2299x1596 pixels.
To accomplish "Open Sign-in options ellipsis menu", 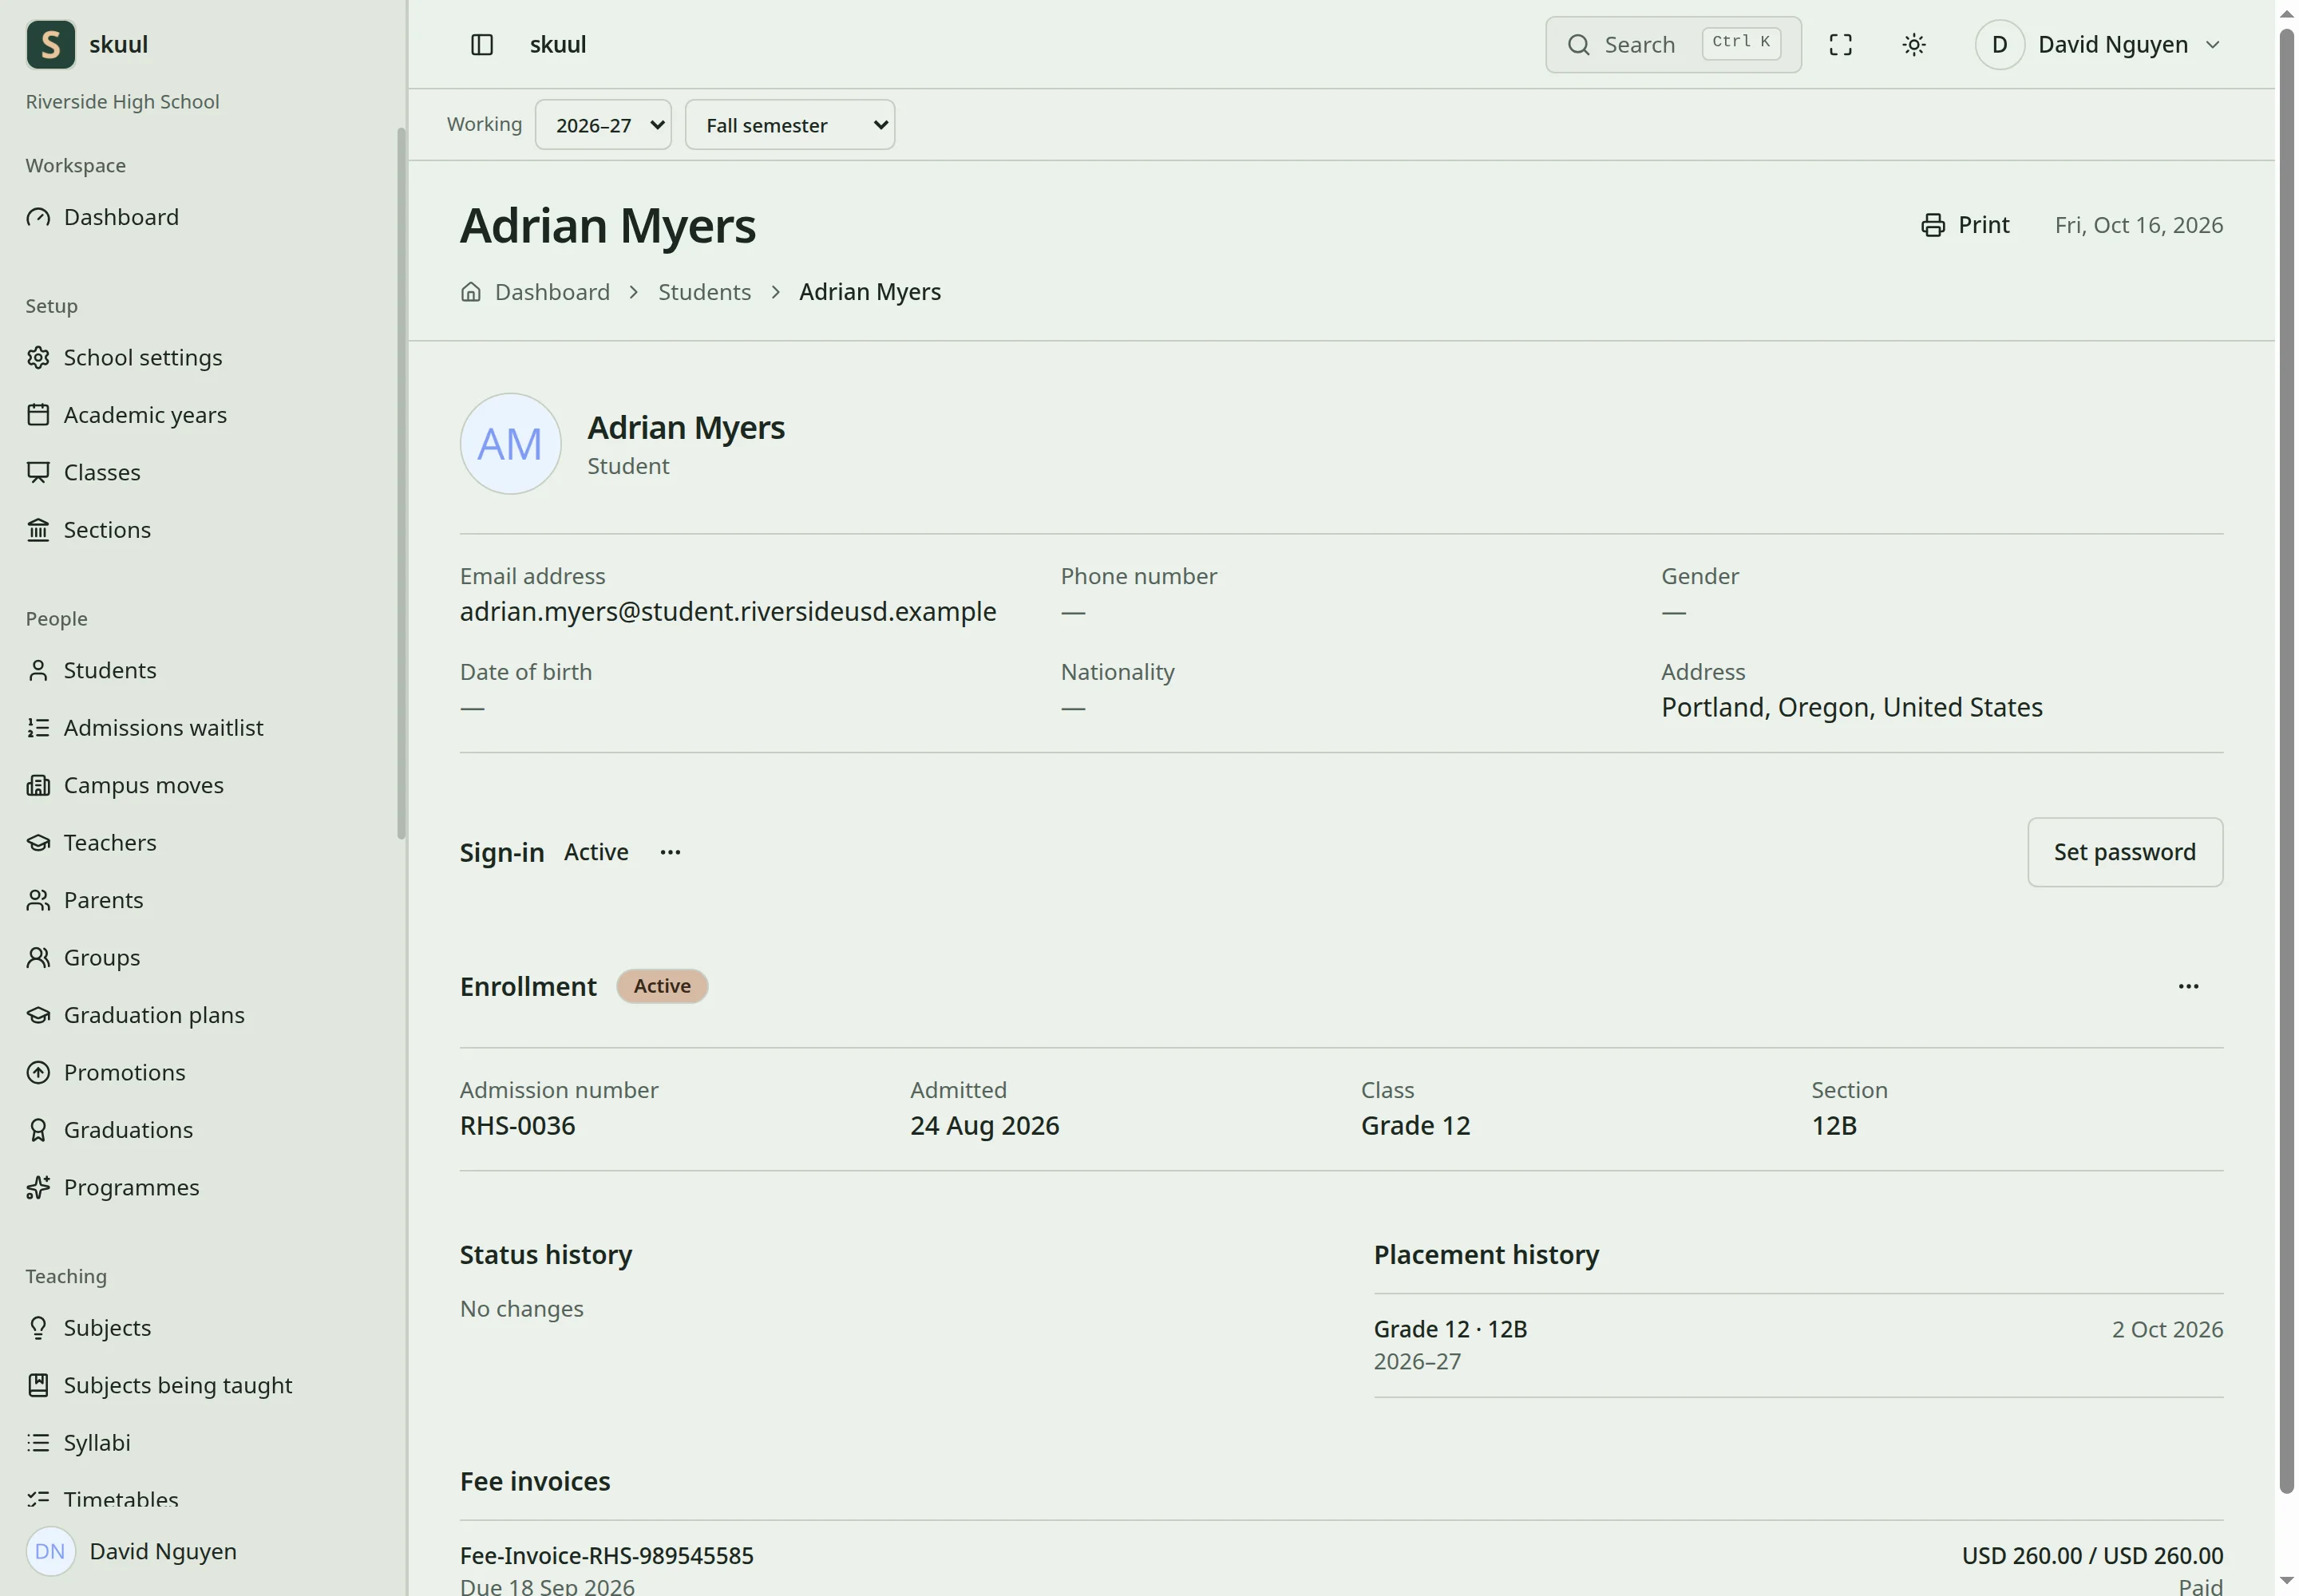I will (x=671, y=852).
